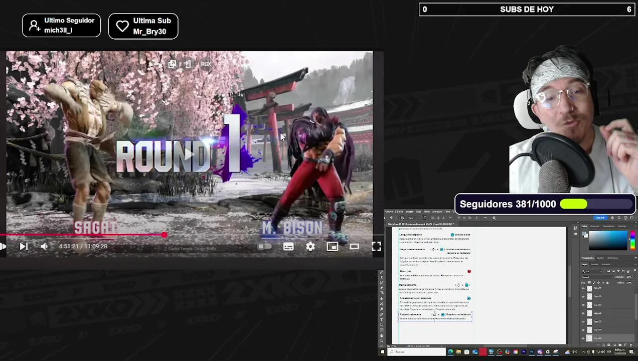Open File Explorer from the taskbar

pos(458,352)
